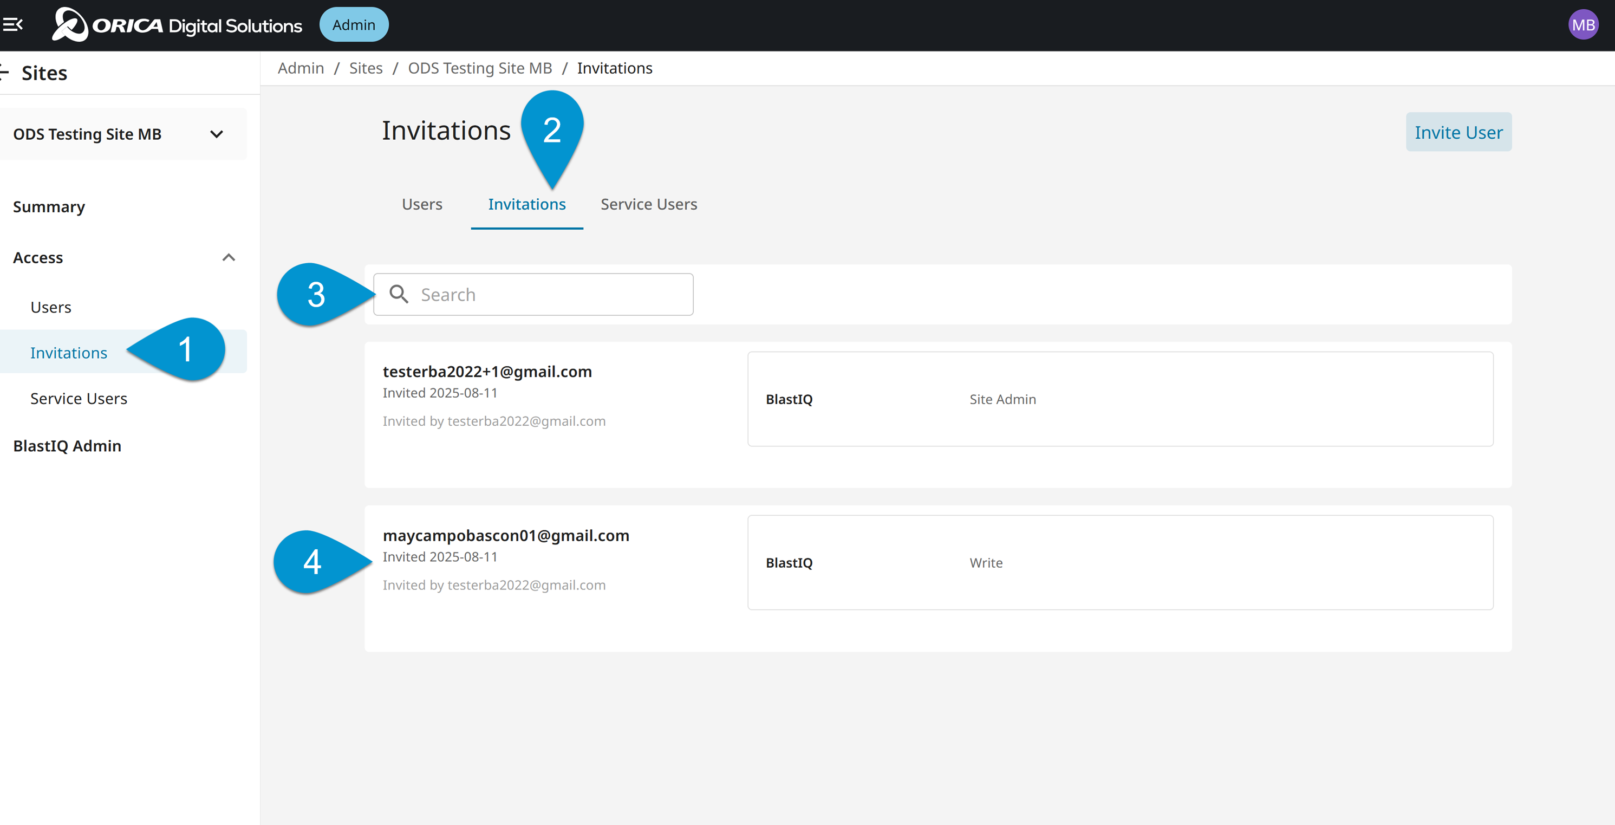Click Invited 2025-08-11 under testerba2022+1 email

440,393
